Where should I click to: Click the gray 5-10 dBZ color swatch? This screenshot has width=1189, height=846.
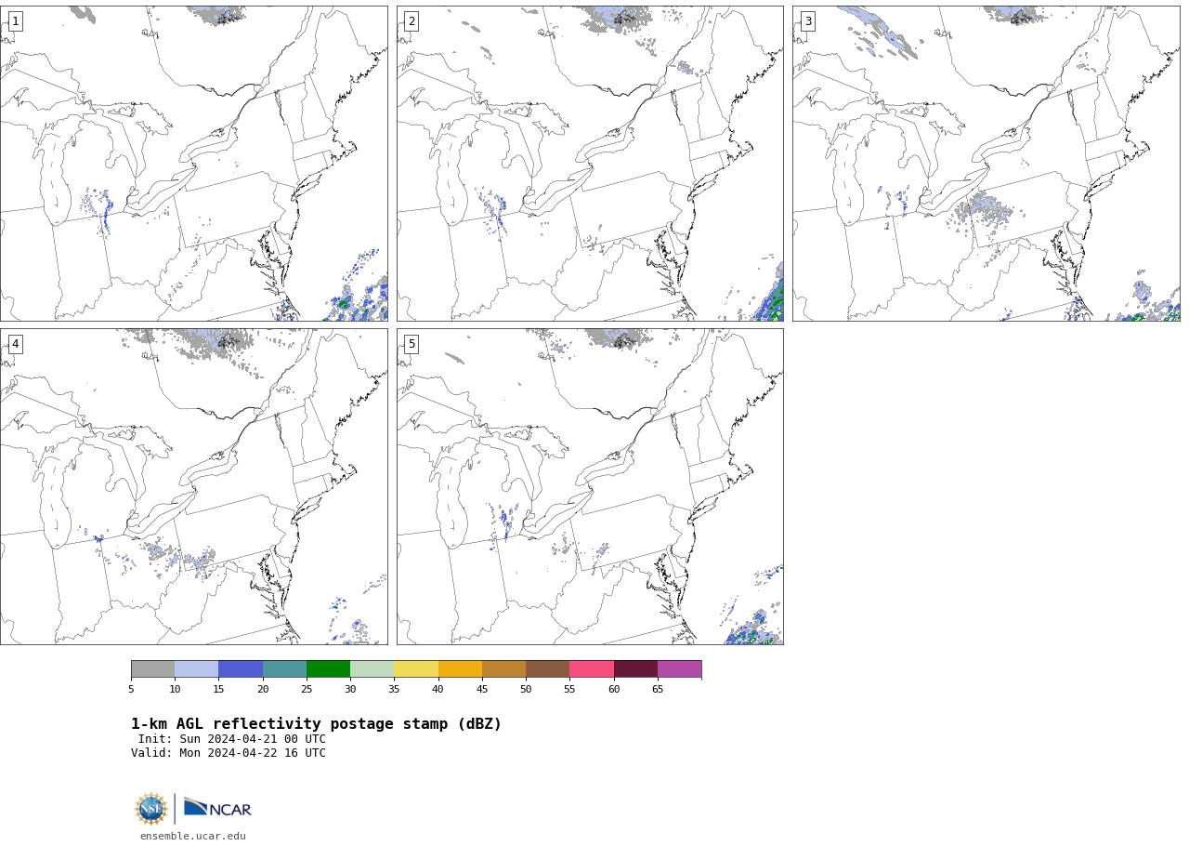click(x=152, y=669)
